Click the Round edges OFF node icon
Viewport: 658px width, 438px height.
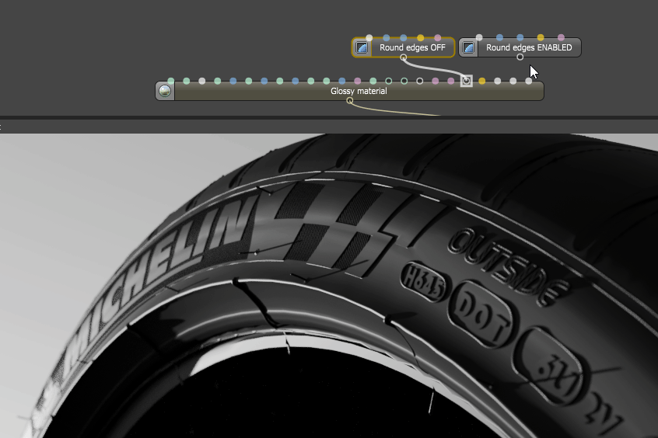[362, 48]
